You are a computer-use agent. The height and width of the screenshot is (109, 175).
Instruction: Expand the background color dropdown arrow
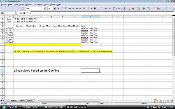pyautogui.click(x=122, y=8)
